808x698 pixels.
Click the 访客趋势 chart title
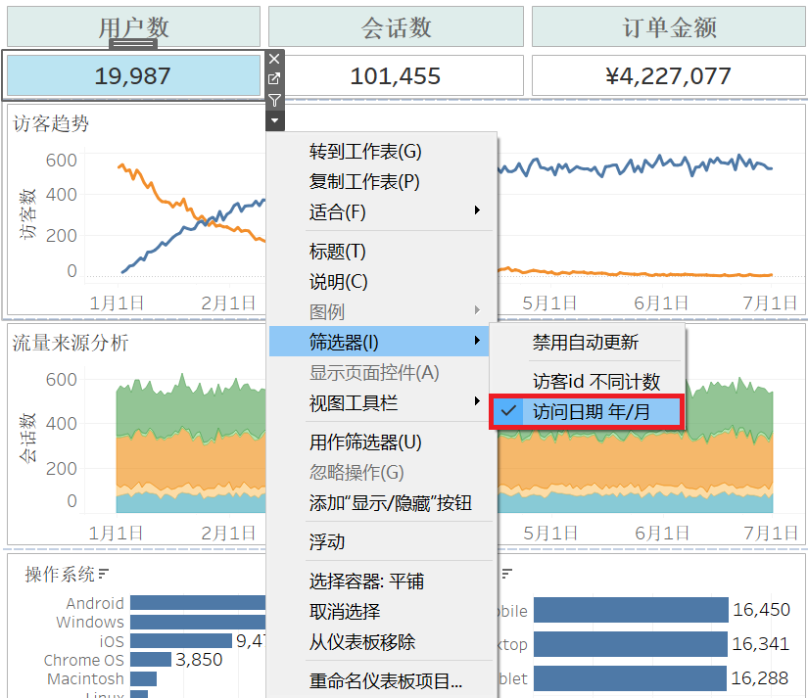[x=51, y=123]
